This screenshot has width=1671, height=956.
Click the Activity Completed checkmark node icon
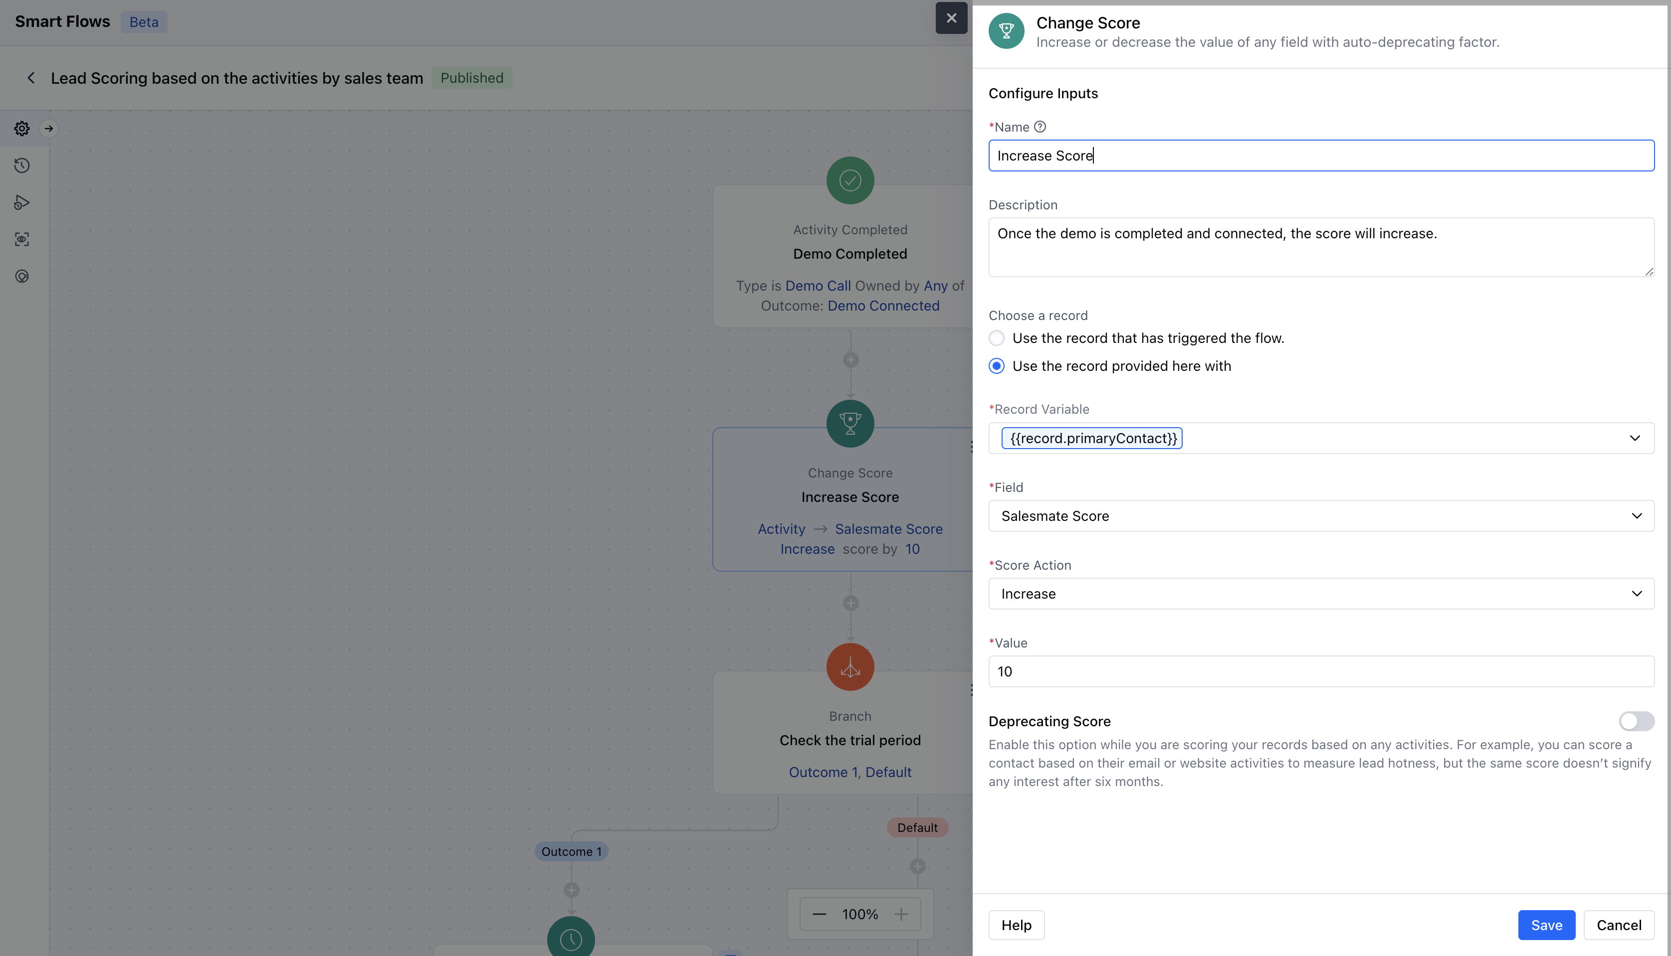[x=849, y=180]
